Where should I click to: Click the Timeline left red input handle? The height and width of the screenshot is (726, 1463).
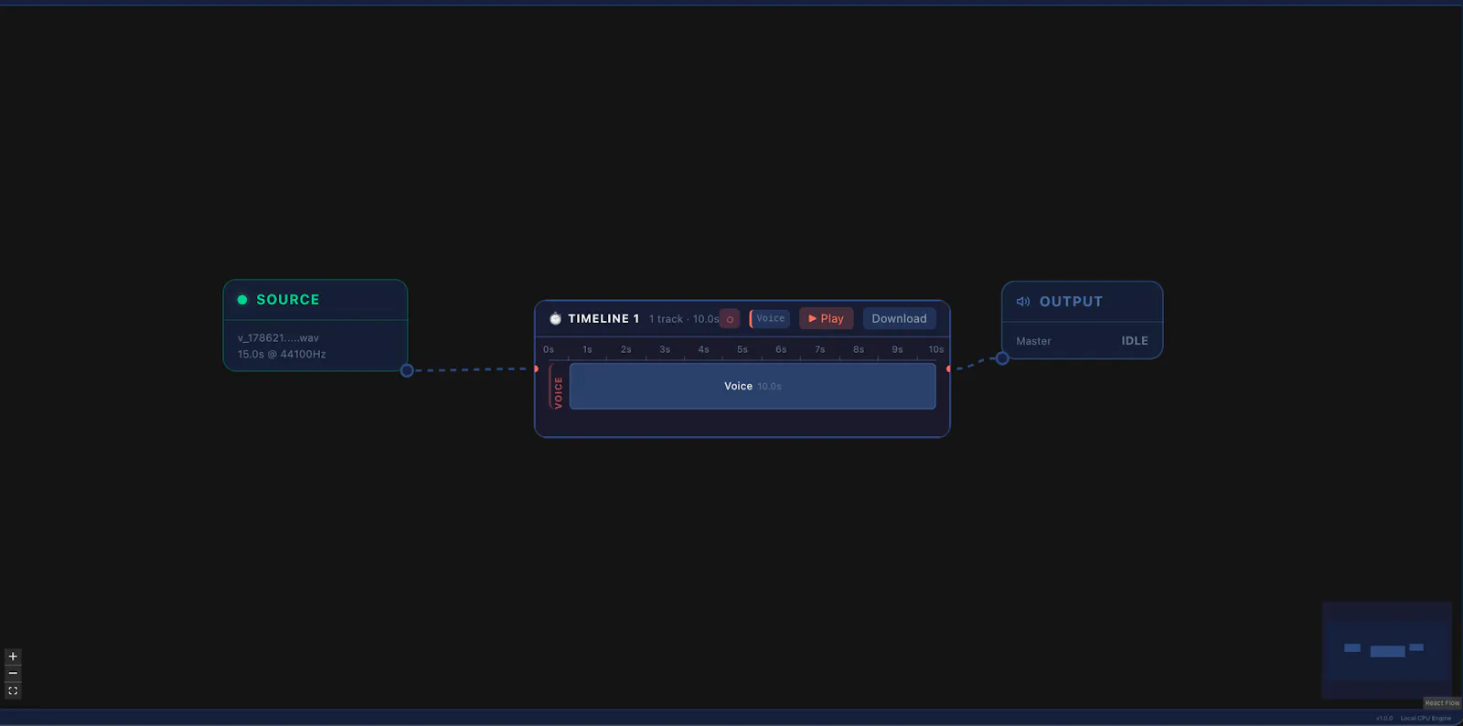(x=536, y=368)
